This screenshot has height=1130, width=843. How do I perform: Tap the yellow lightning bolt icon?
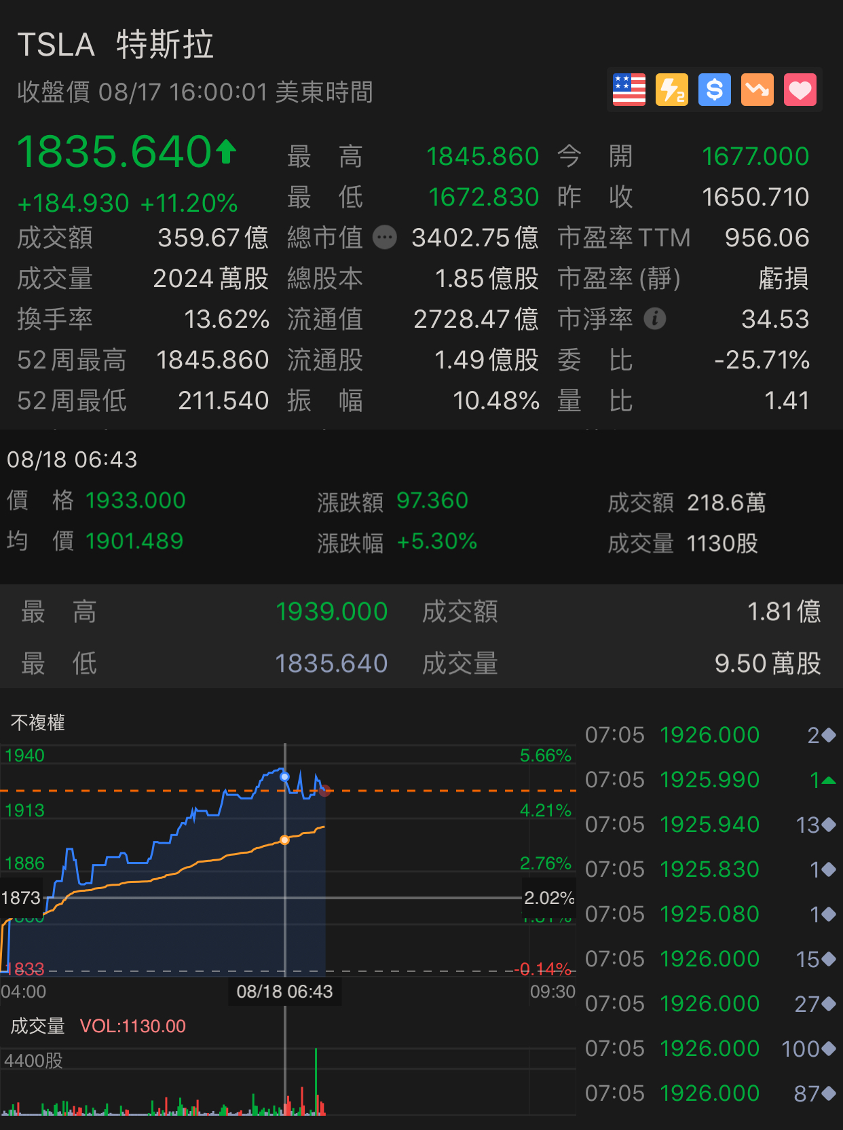671,90
